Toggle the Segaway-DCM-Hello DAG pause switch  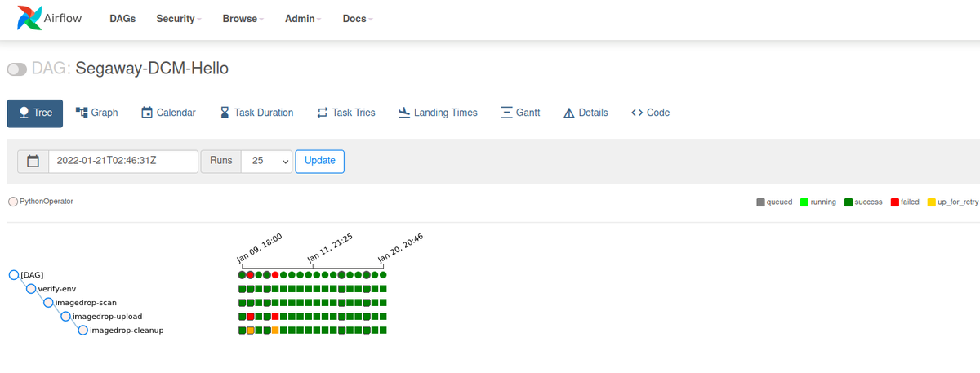click(17, 69)
